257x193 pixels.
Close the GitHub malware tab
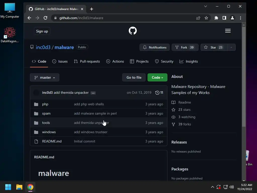pyautogui.click(x=82, y=9)
